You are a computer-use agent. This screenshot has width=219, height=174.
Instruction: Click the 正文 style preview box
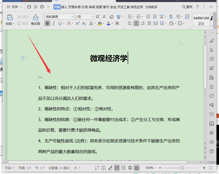(x=201, y=20)
